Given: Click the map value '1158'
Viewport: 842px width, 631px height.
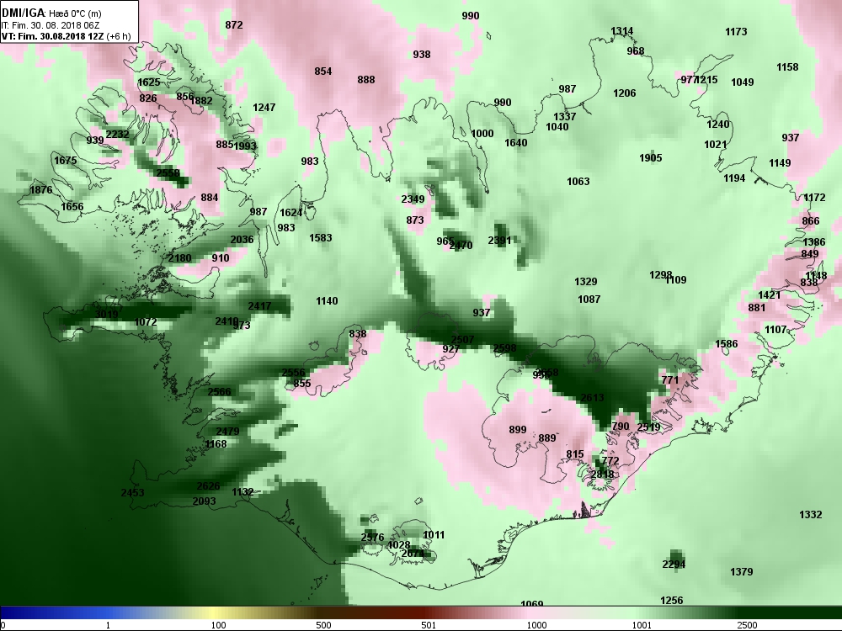Looking at the screenshot, I should [x=787, y=67].
